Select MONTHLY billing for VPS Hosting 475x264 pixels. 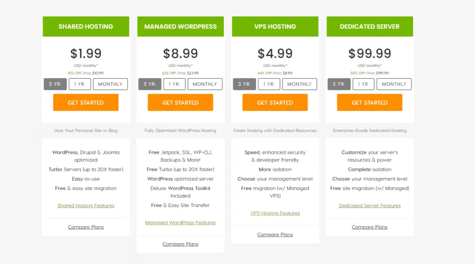300,84
